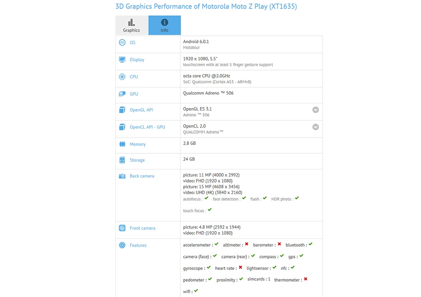Click the OS row icon
Image resolution: width=421 pixels, height=297 pixels.
tap(122, 42)
